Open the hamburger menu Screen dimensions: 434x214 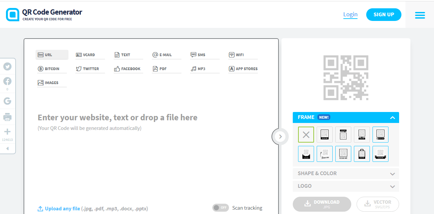[x=420, y=15]
